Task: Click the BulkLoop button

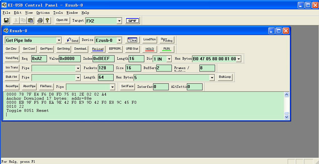Action: (225, 77)
